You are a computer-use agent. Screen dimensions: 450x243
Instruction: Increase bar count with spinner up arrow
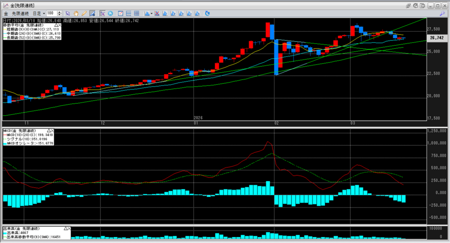pos(60,12)
